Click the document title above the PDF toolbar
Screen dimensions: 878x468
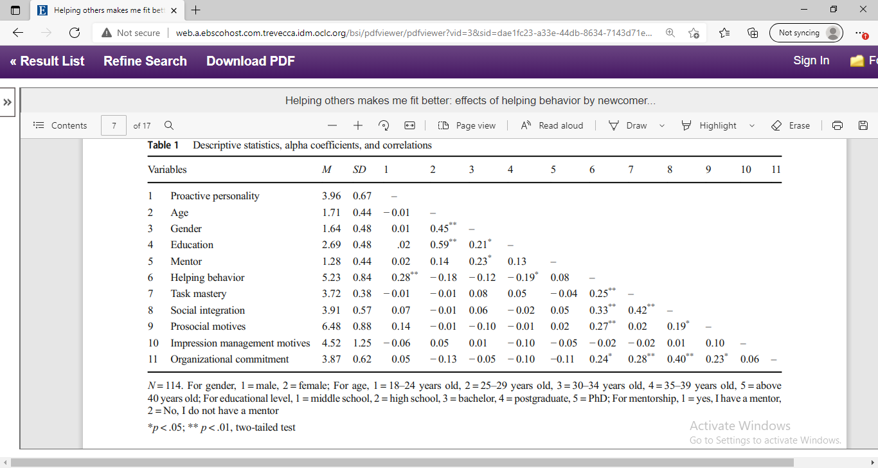[470, 101]
